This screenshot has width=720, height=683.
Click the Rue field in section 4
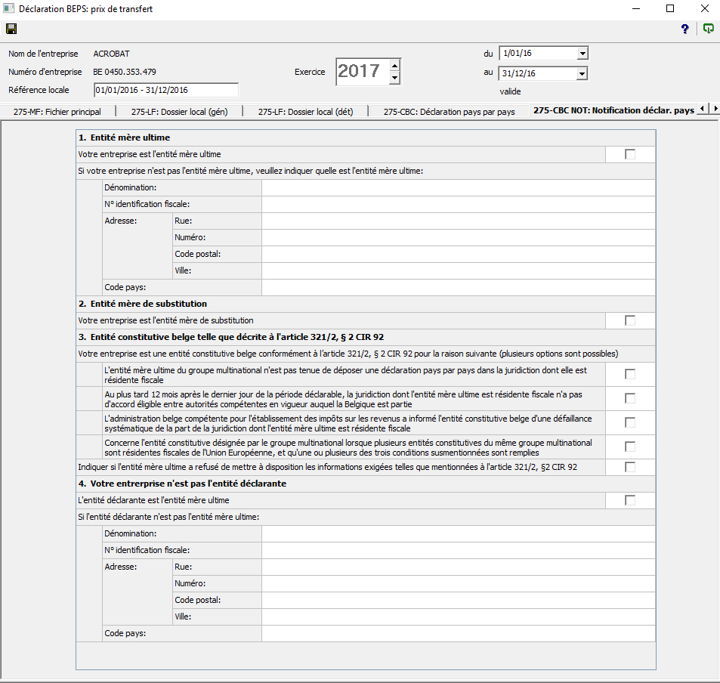click(x=459, y=567)
